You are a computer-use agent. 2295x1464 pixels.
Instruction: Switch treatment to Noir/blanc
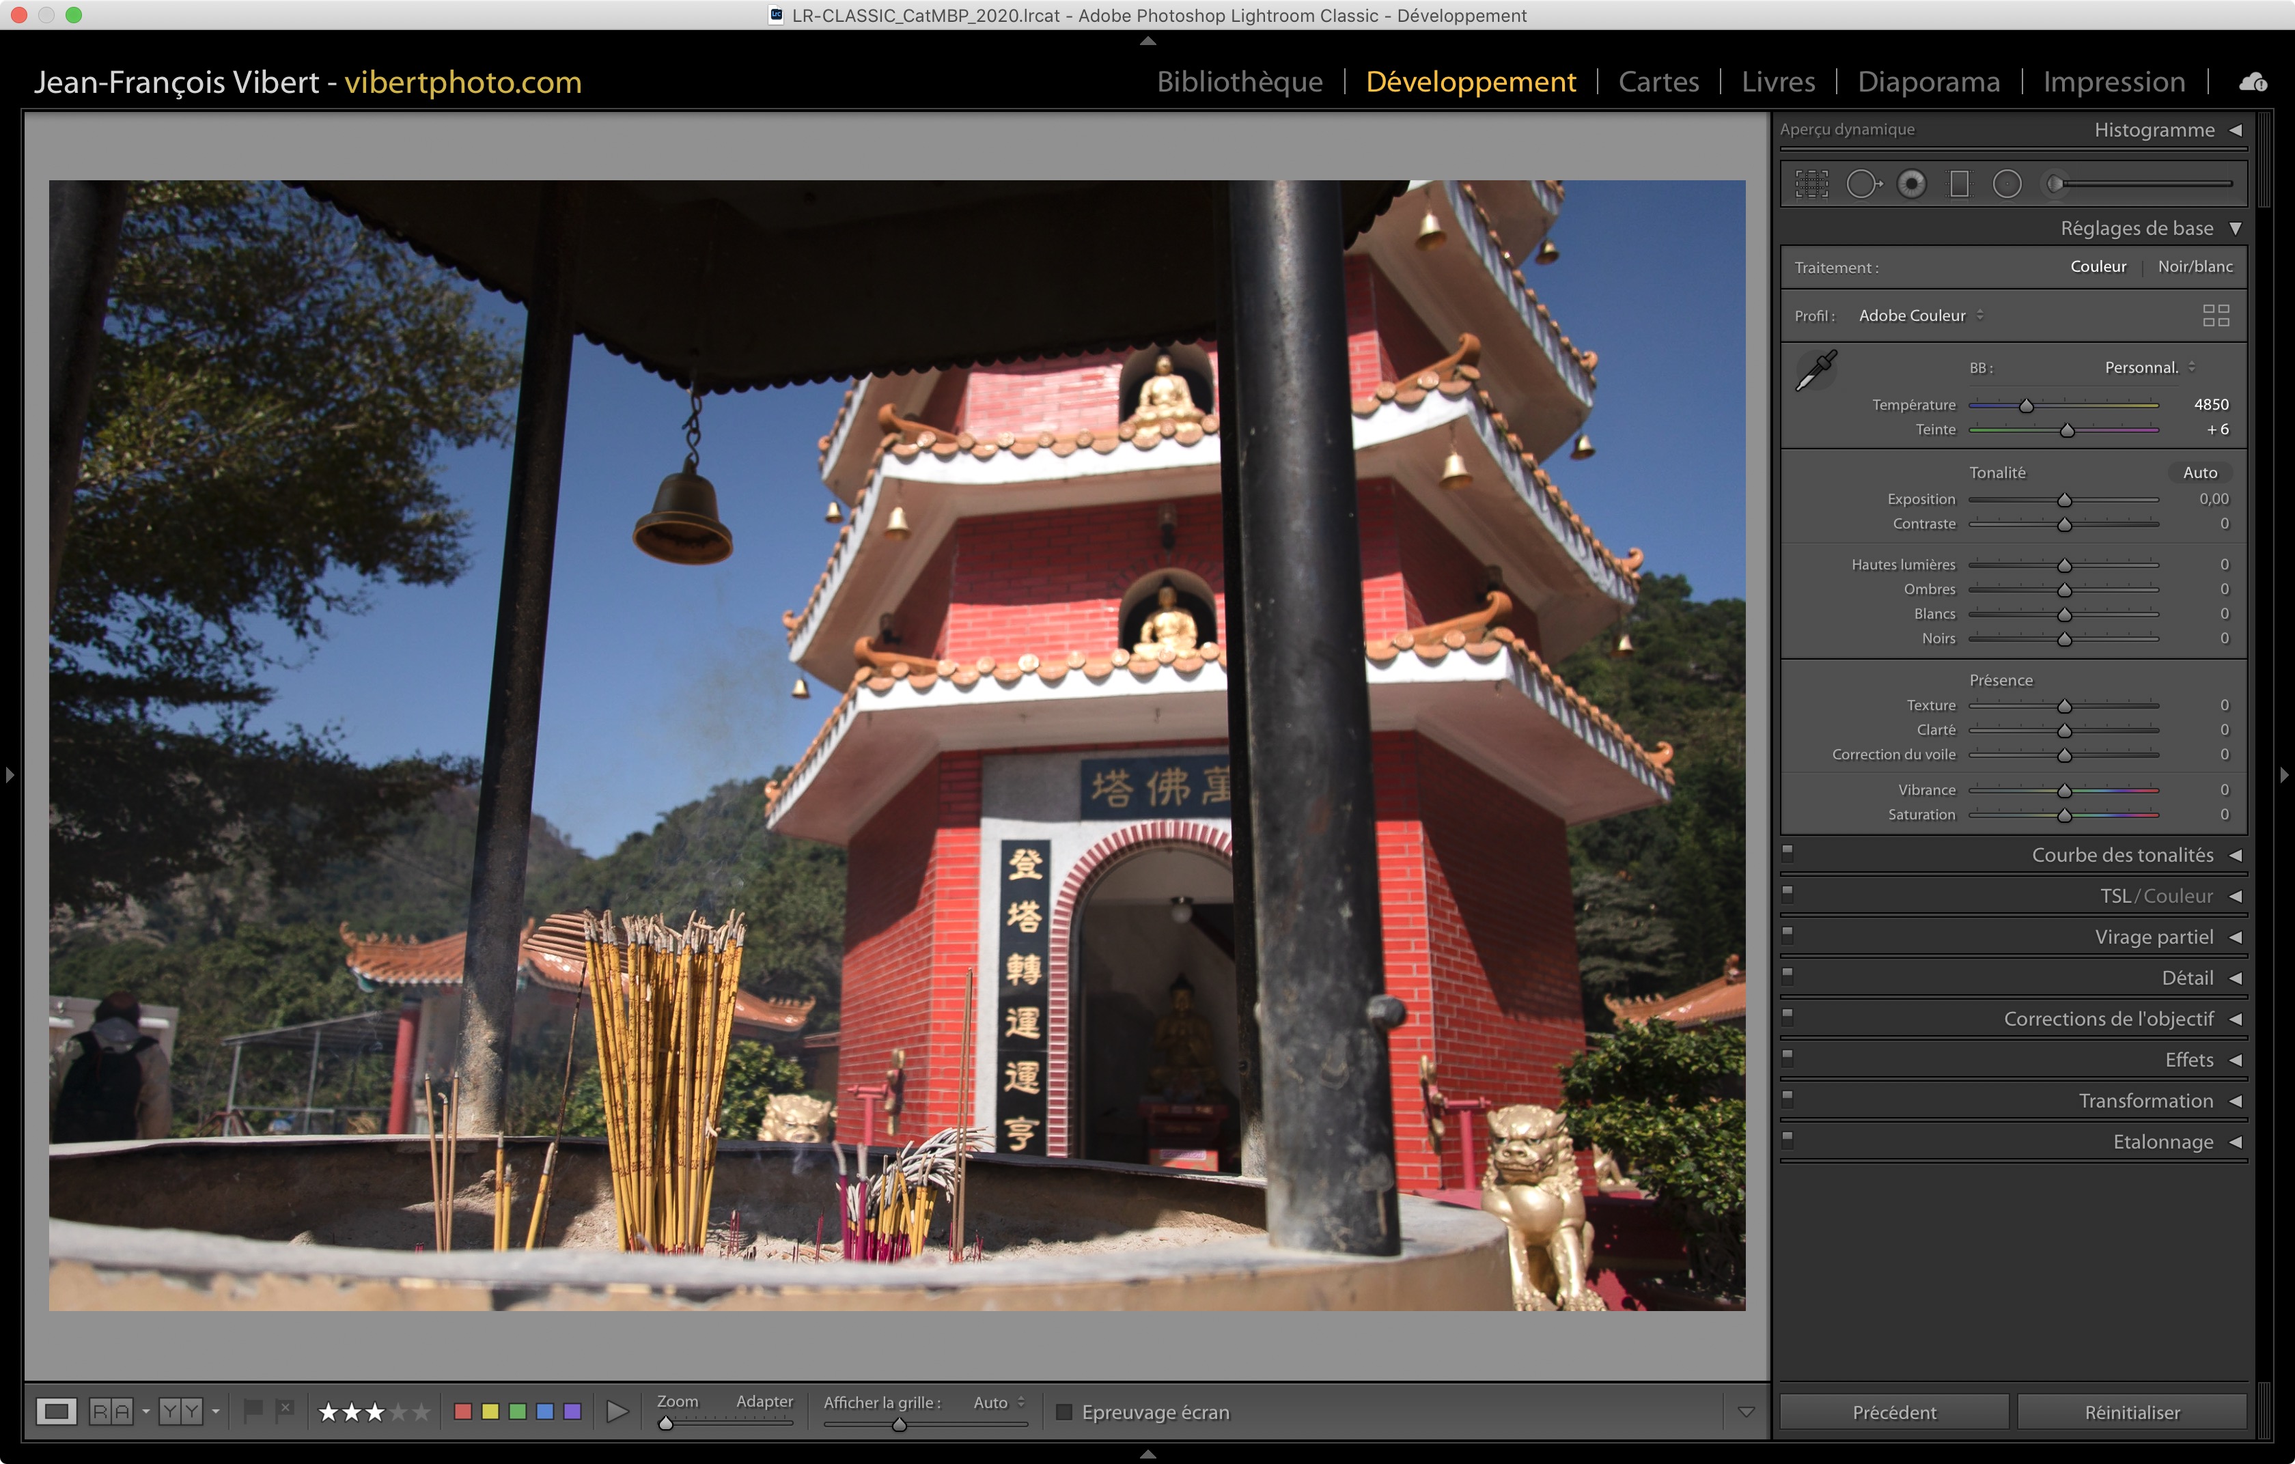pyautogui.click(x=2195, y=267)
